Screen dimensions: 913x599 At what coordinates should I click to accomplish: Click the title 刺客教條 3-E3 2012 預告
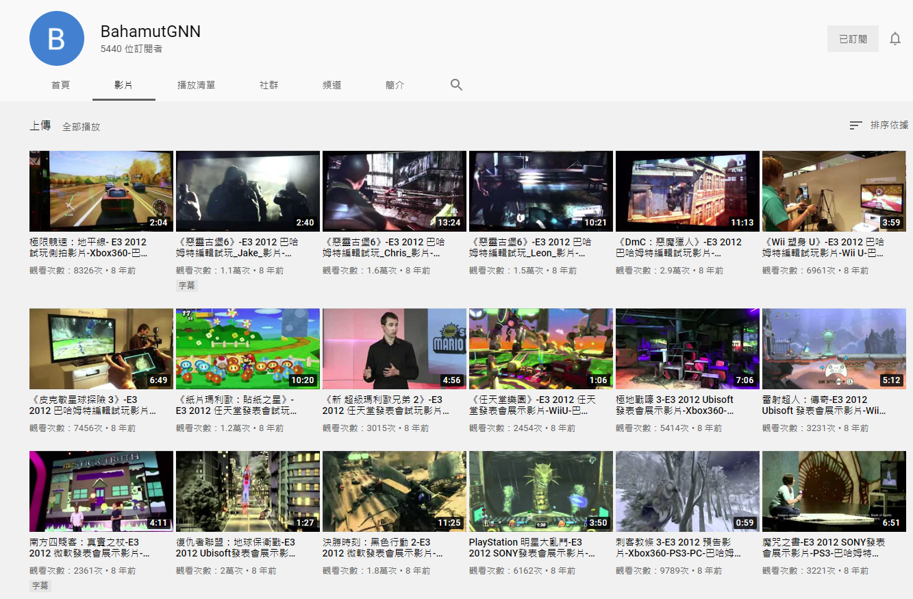coord(679,548)
